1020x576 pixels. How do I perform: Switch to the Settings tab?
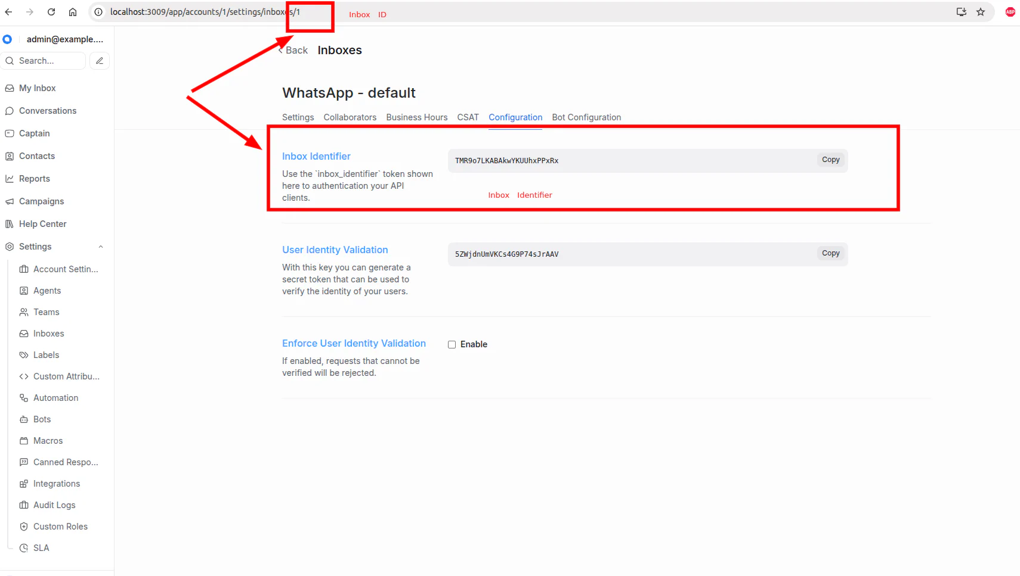click(298, 117)
